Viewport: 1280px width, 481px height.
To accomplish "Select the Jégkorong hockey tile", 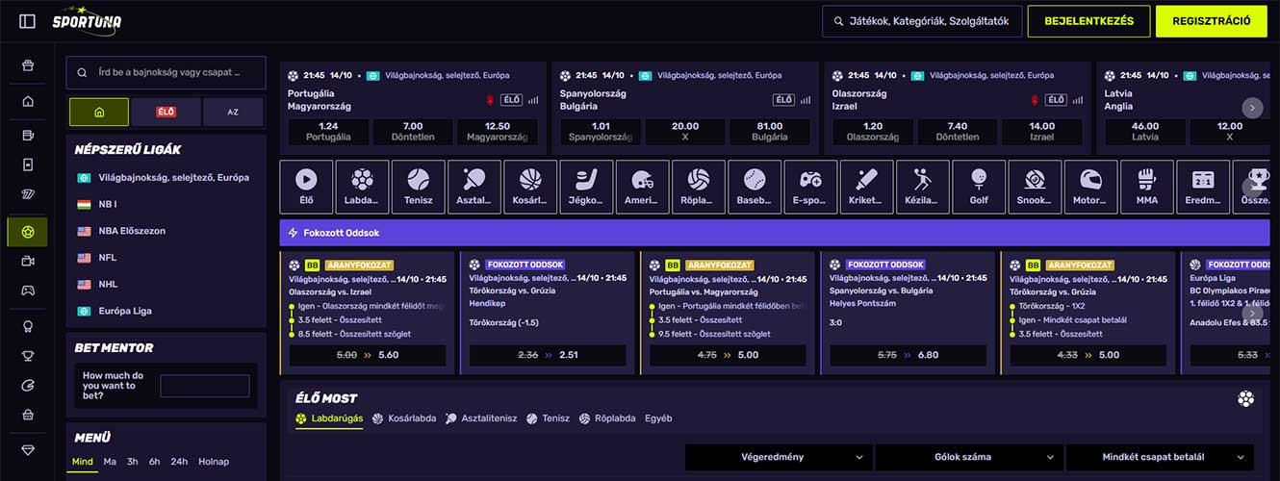I will tap(586, 187).
